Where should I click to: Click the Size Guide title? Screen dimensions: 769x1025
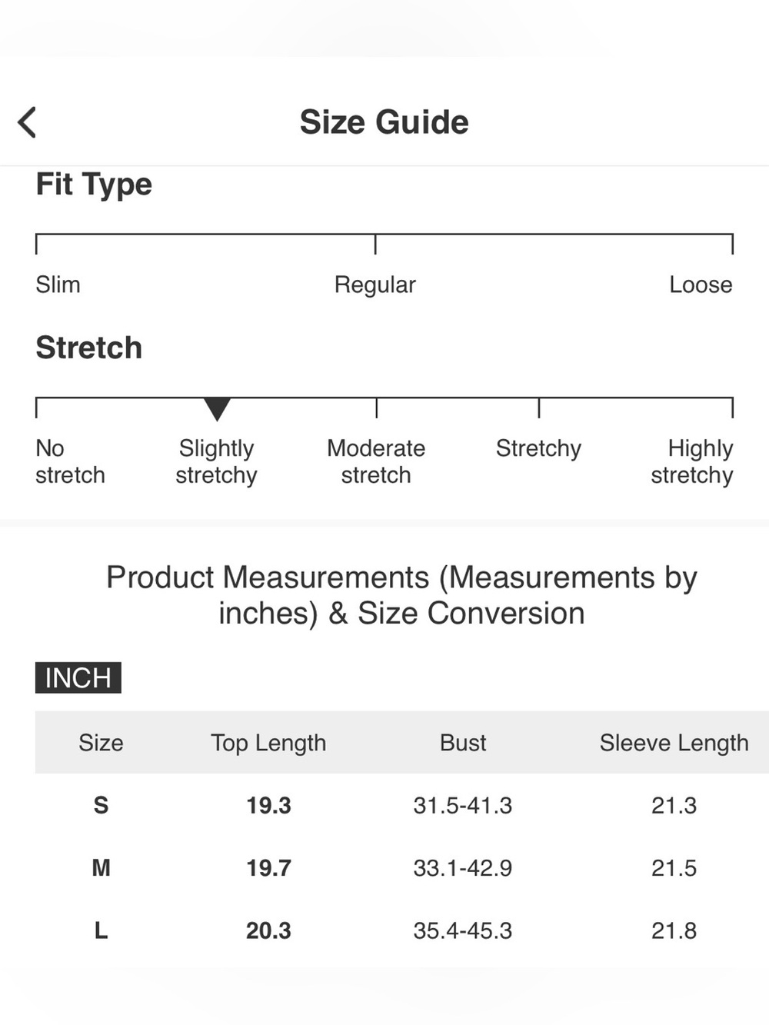(x=384, y=122)
